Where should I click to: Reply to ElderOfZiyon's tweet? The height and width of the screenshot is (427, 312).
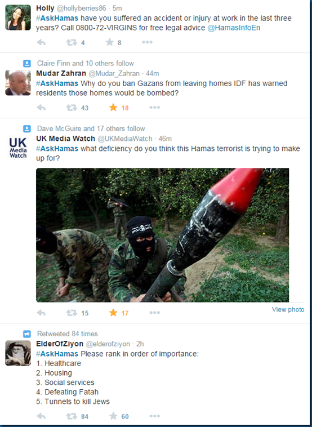tap(41, 416)
